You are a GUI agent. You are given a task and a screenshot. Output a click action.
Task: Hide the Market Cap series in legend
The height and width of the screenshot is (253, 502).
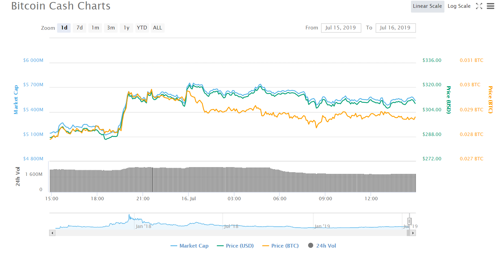click(x=189, y=246)
